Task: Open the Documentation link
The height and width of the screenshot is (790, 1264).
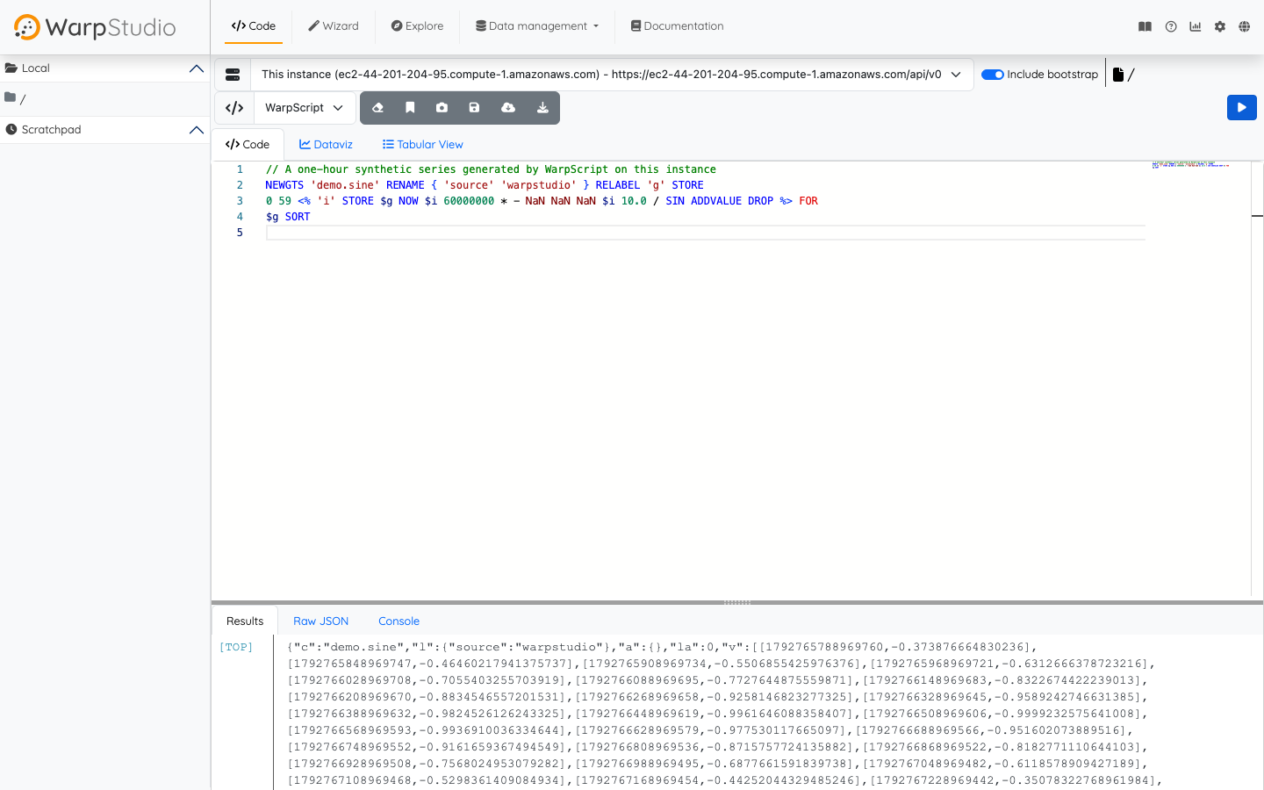Action: pyautogui.click(x=678, y=26)
